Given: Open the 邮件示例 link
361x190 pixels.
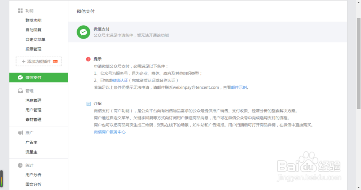Looking at the screenshot, I should [x=239, y=87].
